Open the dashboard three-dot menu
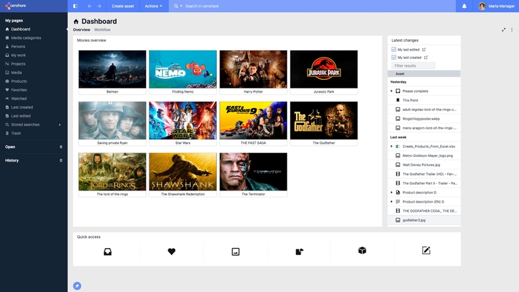Screen dimensions: 519x292 pyautogui.click(x=512, y=30)
